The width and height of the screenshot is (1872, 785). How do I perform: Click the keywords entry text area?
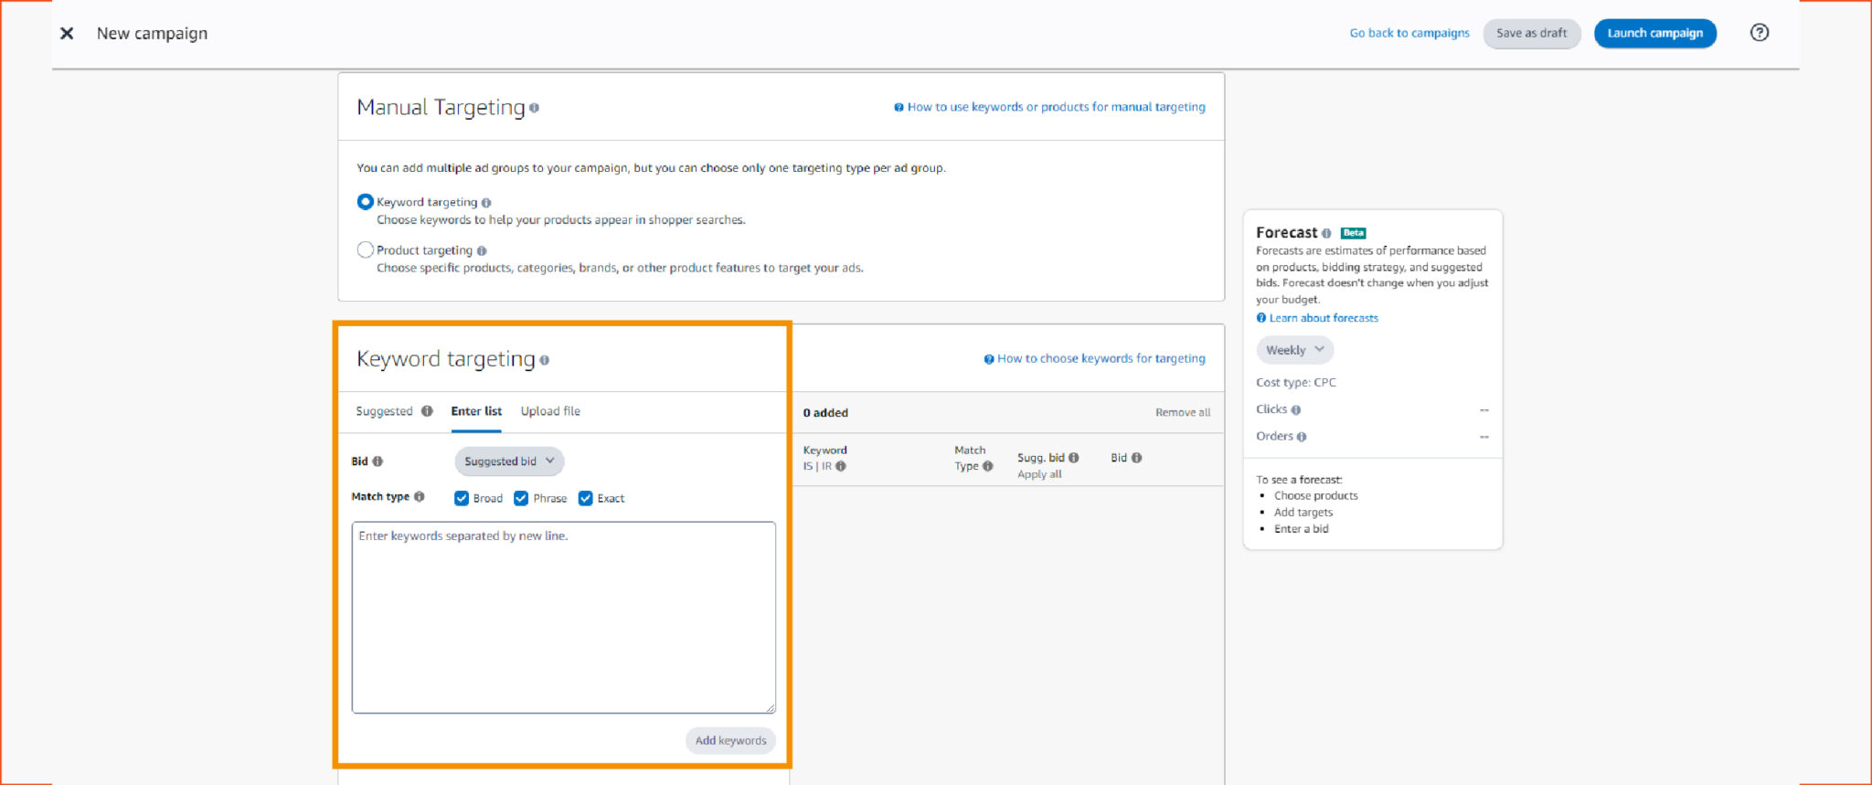tap(564, 618)
